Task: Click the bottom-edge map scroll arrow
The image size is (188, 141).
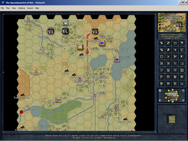Action: pyautogui.click(x=79, y=132)
